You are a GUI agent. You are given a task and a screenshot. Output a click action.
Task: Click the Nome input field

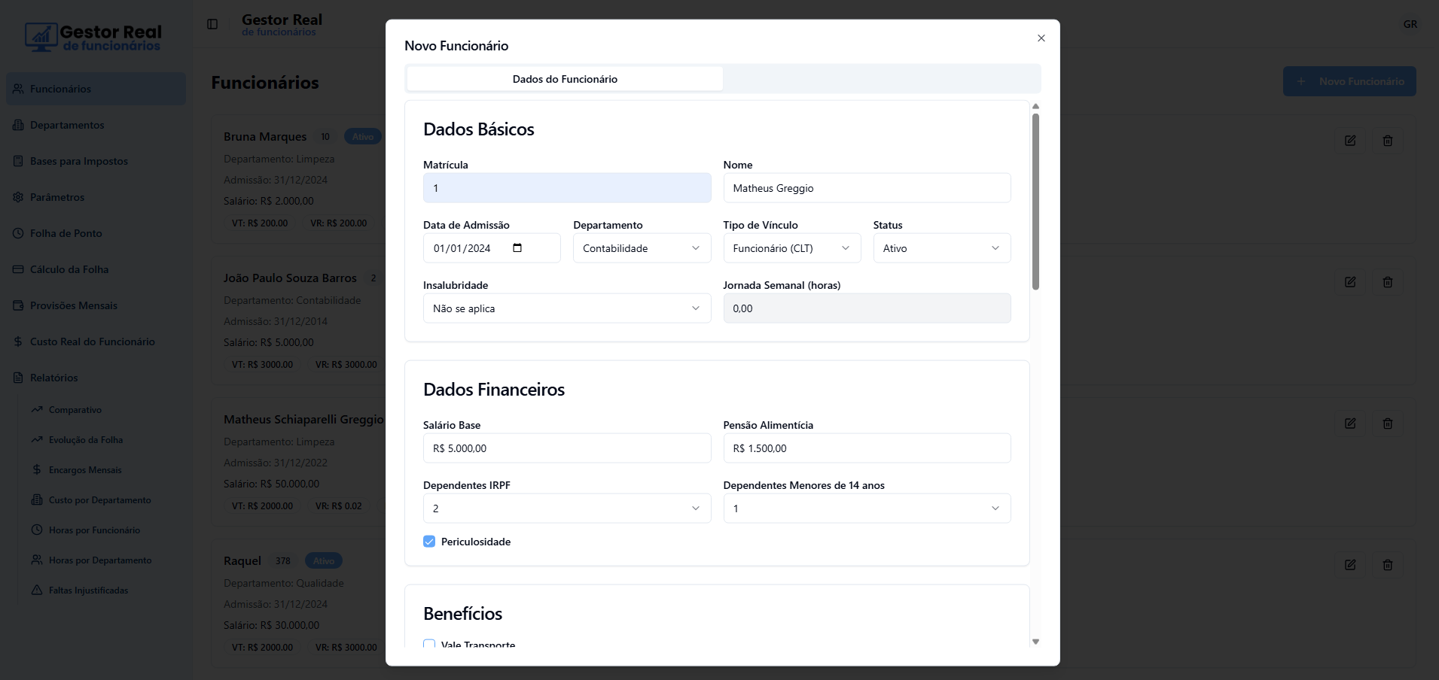click(x=867, y=188)
